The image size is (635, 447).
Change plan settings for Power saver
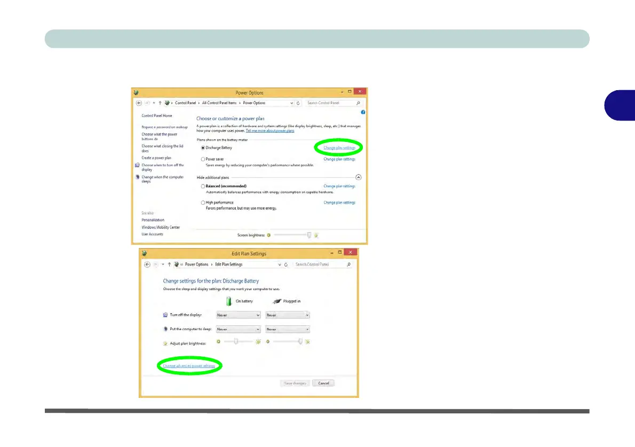click(x=339, y=159)
